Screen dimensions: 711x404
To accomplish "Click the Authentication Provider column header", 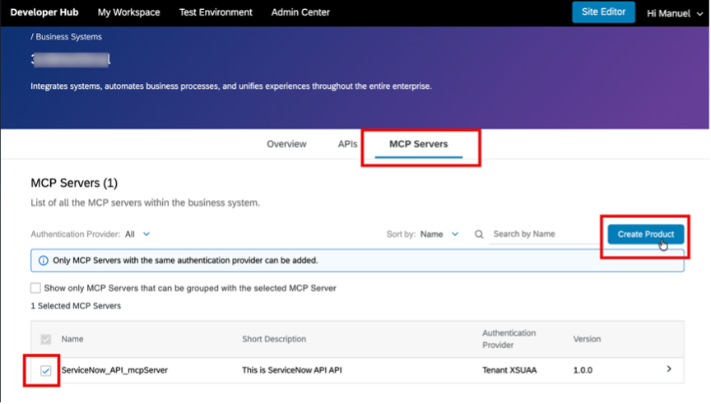I will point(509,339).
